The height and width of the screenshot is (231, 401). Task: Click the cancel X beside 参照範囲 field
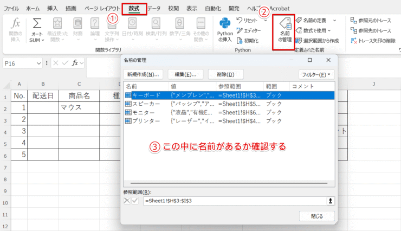click(127, 201)
